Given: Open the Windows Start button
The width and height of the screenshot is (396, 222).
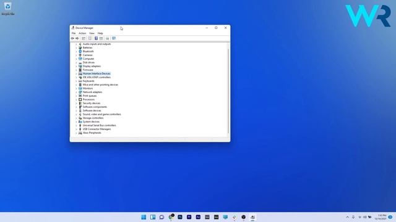Looking at the screenshot, I should pyautogui.click(x=144, y=217).
